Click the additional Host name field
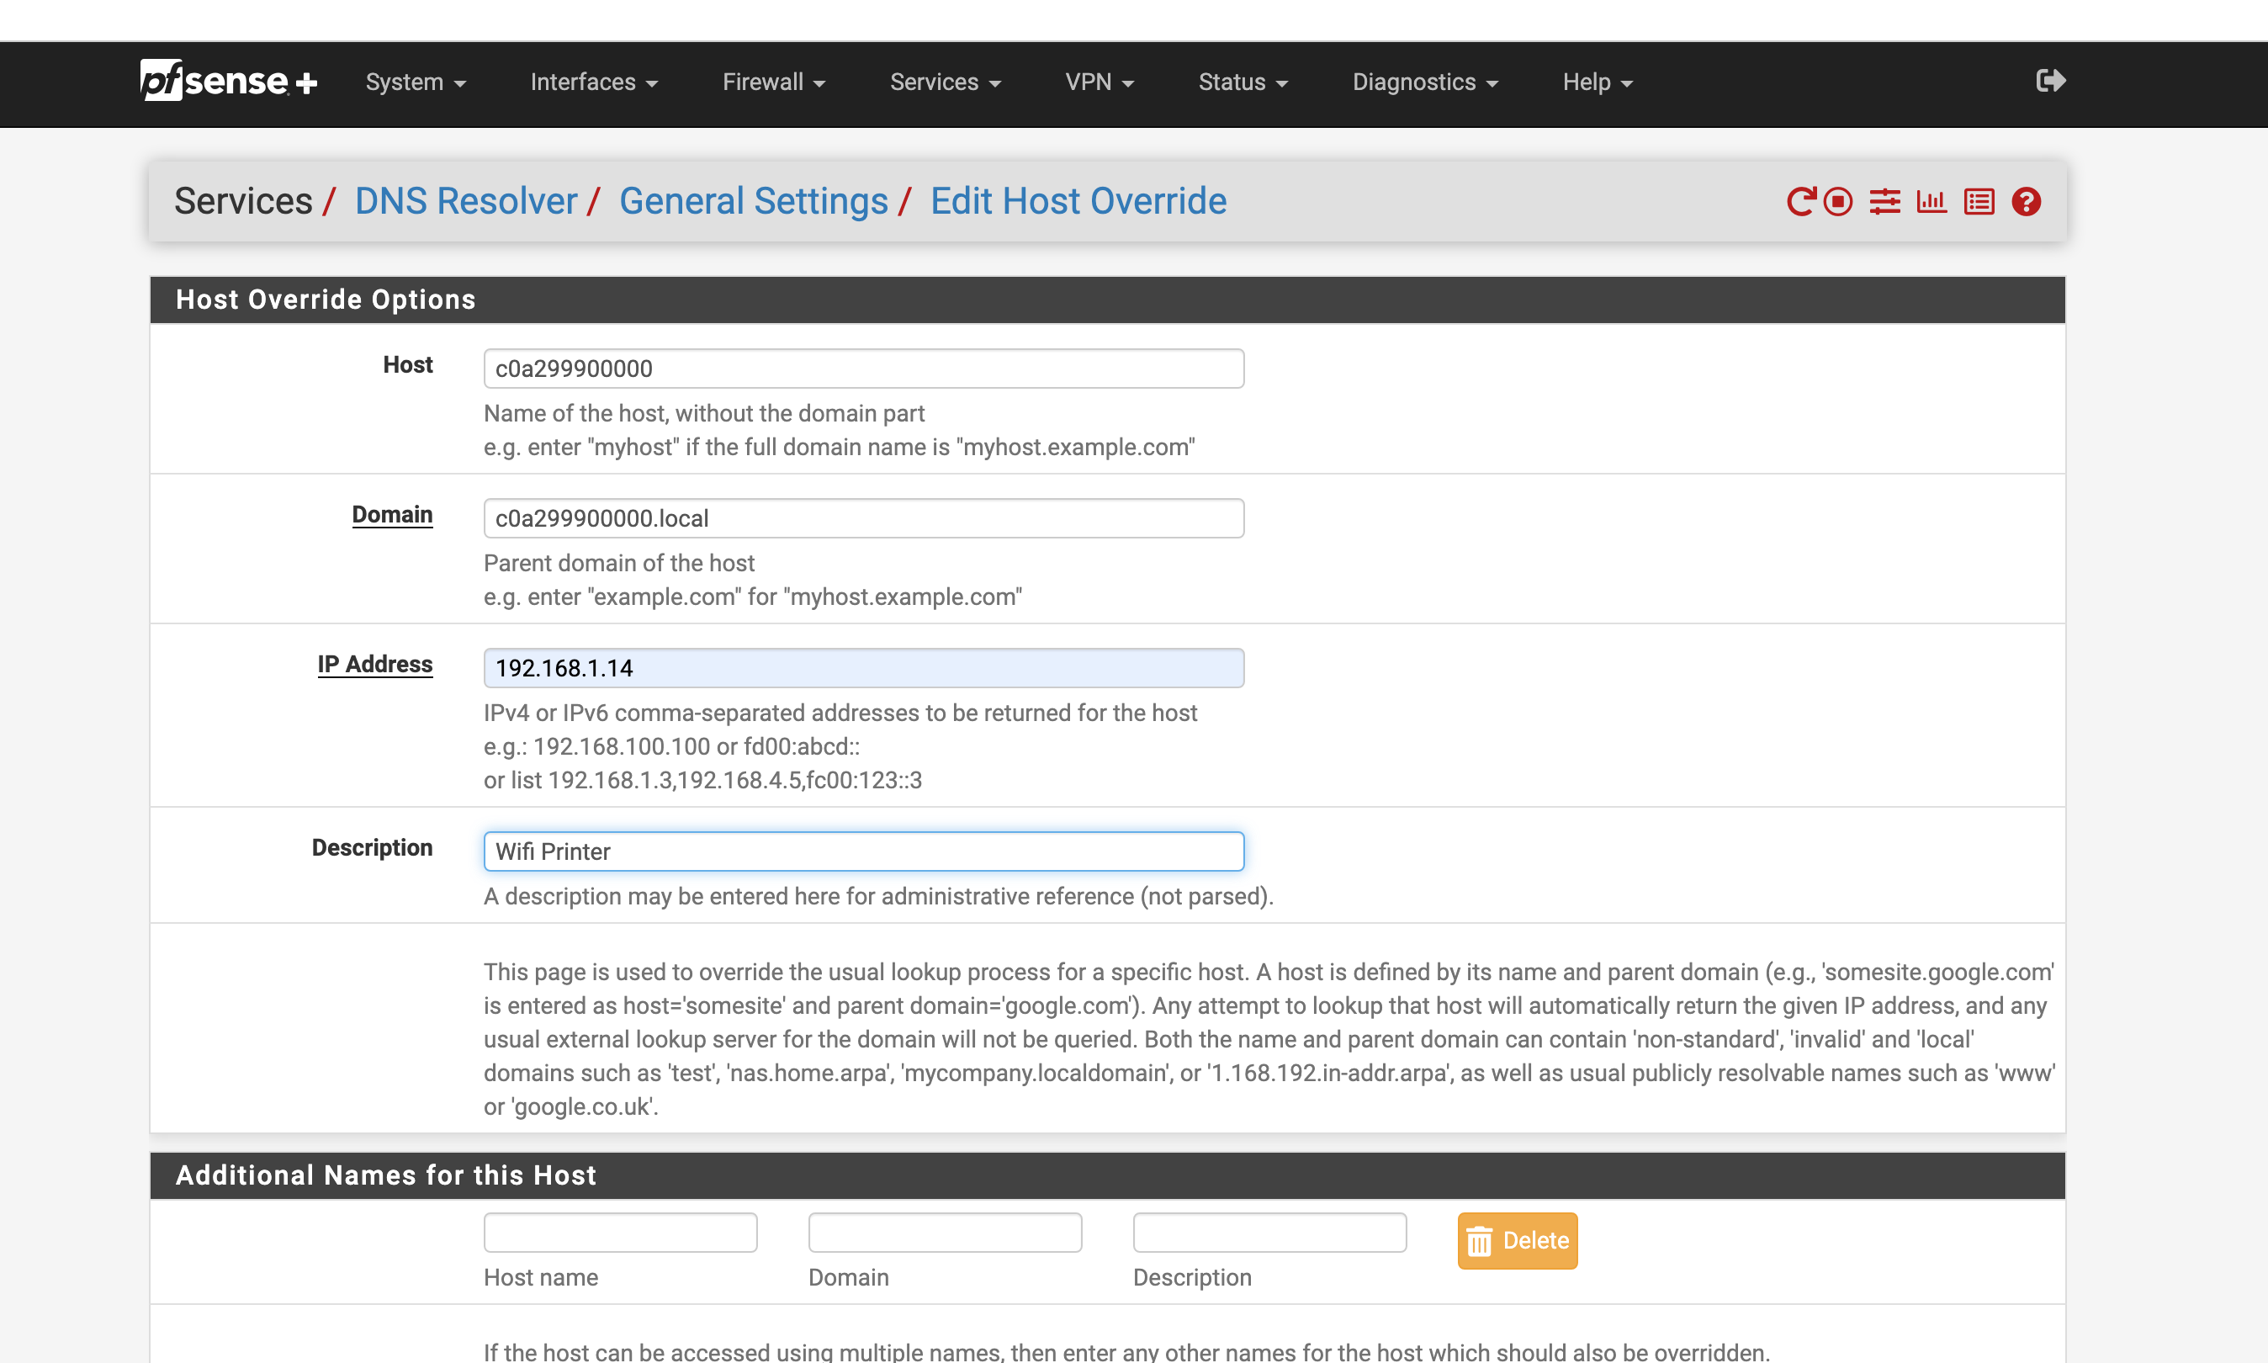The image size is (2268, 1363). click(x=620, y=1233)
